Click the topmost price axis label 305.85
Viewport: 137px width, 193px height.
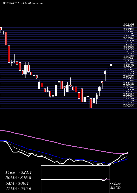click(128, 25)
